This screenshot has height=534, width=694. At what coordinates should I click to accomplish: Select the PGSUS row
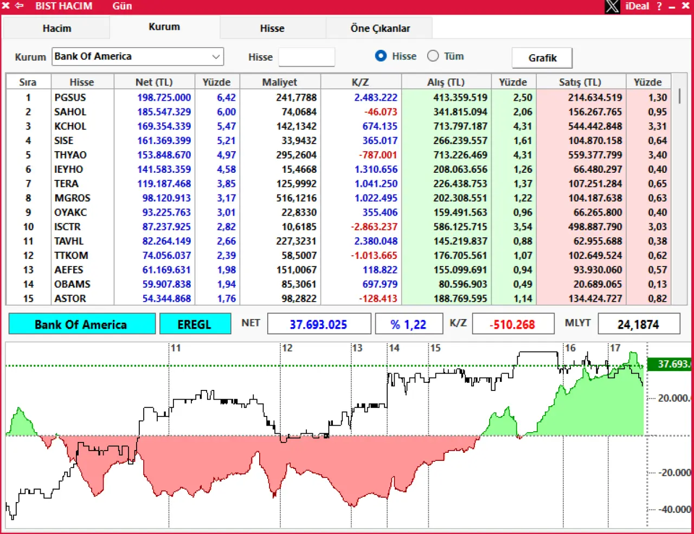point(338,97)
